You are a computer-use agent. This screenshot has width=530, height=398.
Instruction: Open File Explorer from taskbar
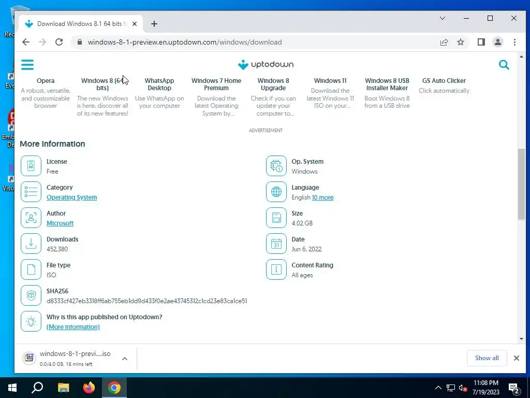point(63,388)
